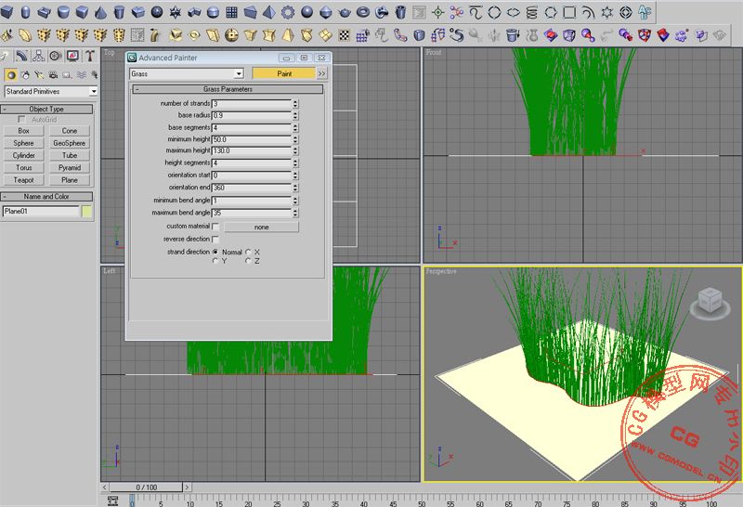
Task: Click the Plane object type button
Action: coord(69,180)
